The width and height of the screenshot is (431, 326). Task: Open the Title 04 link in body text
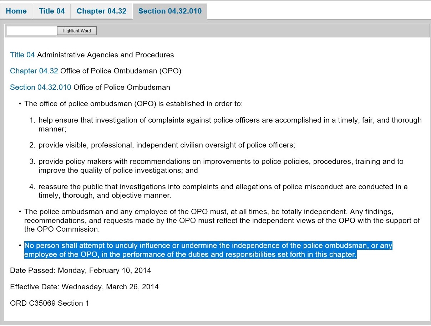(x=22, y=55)
